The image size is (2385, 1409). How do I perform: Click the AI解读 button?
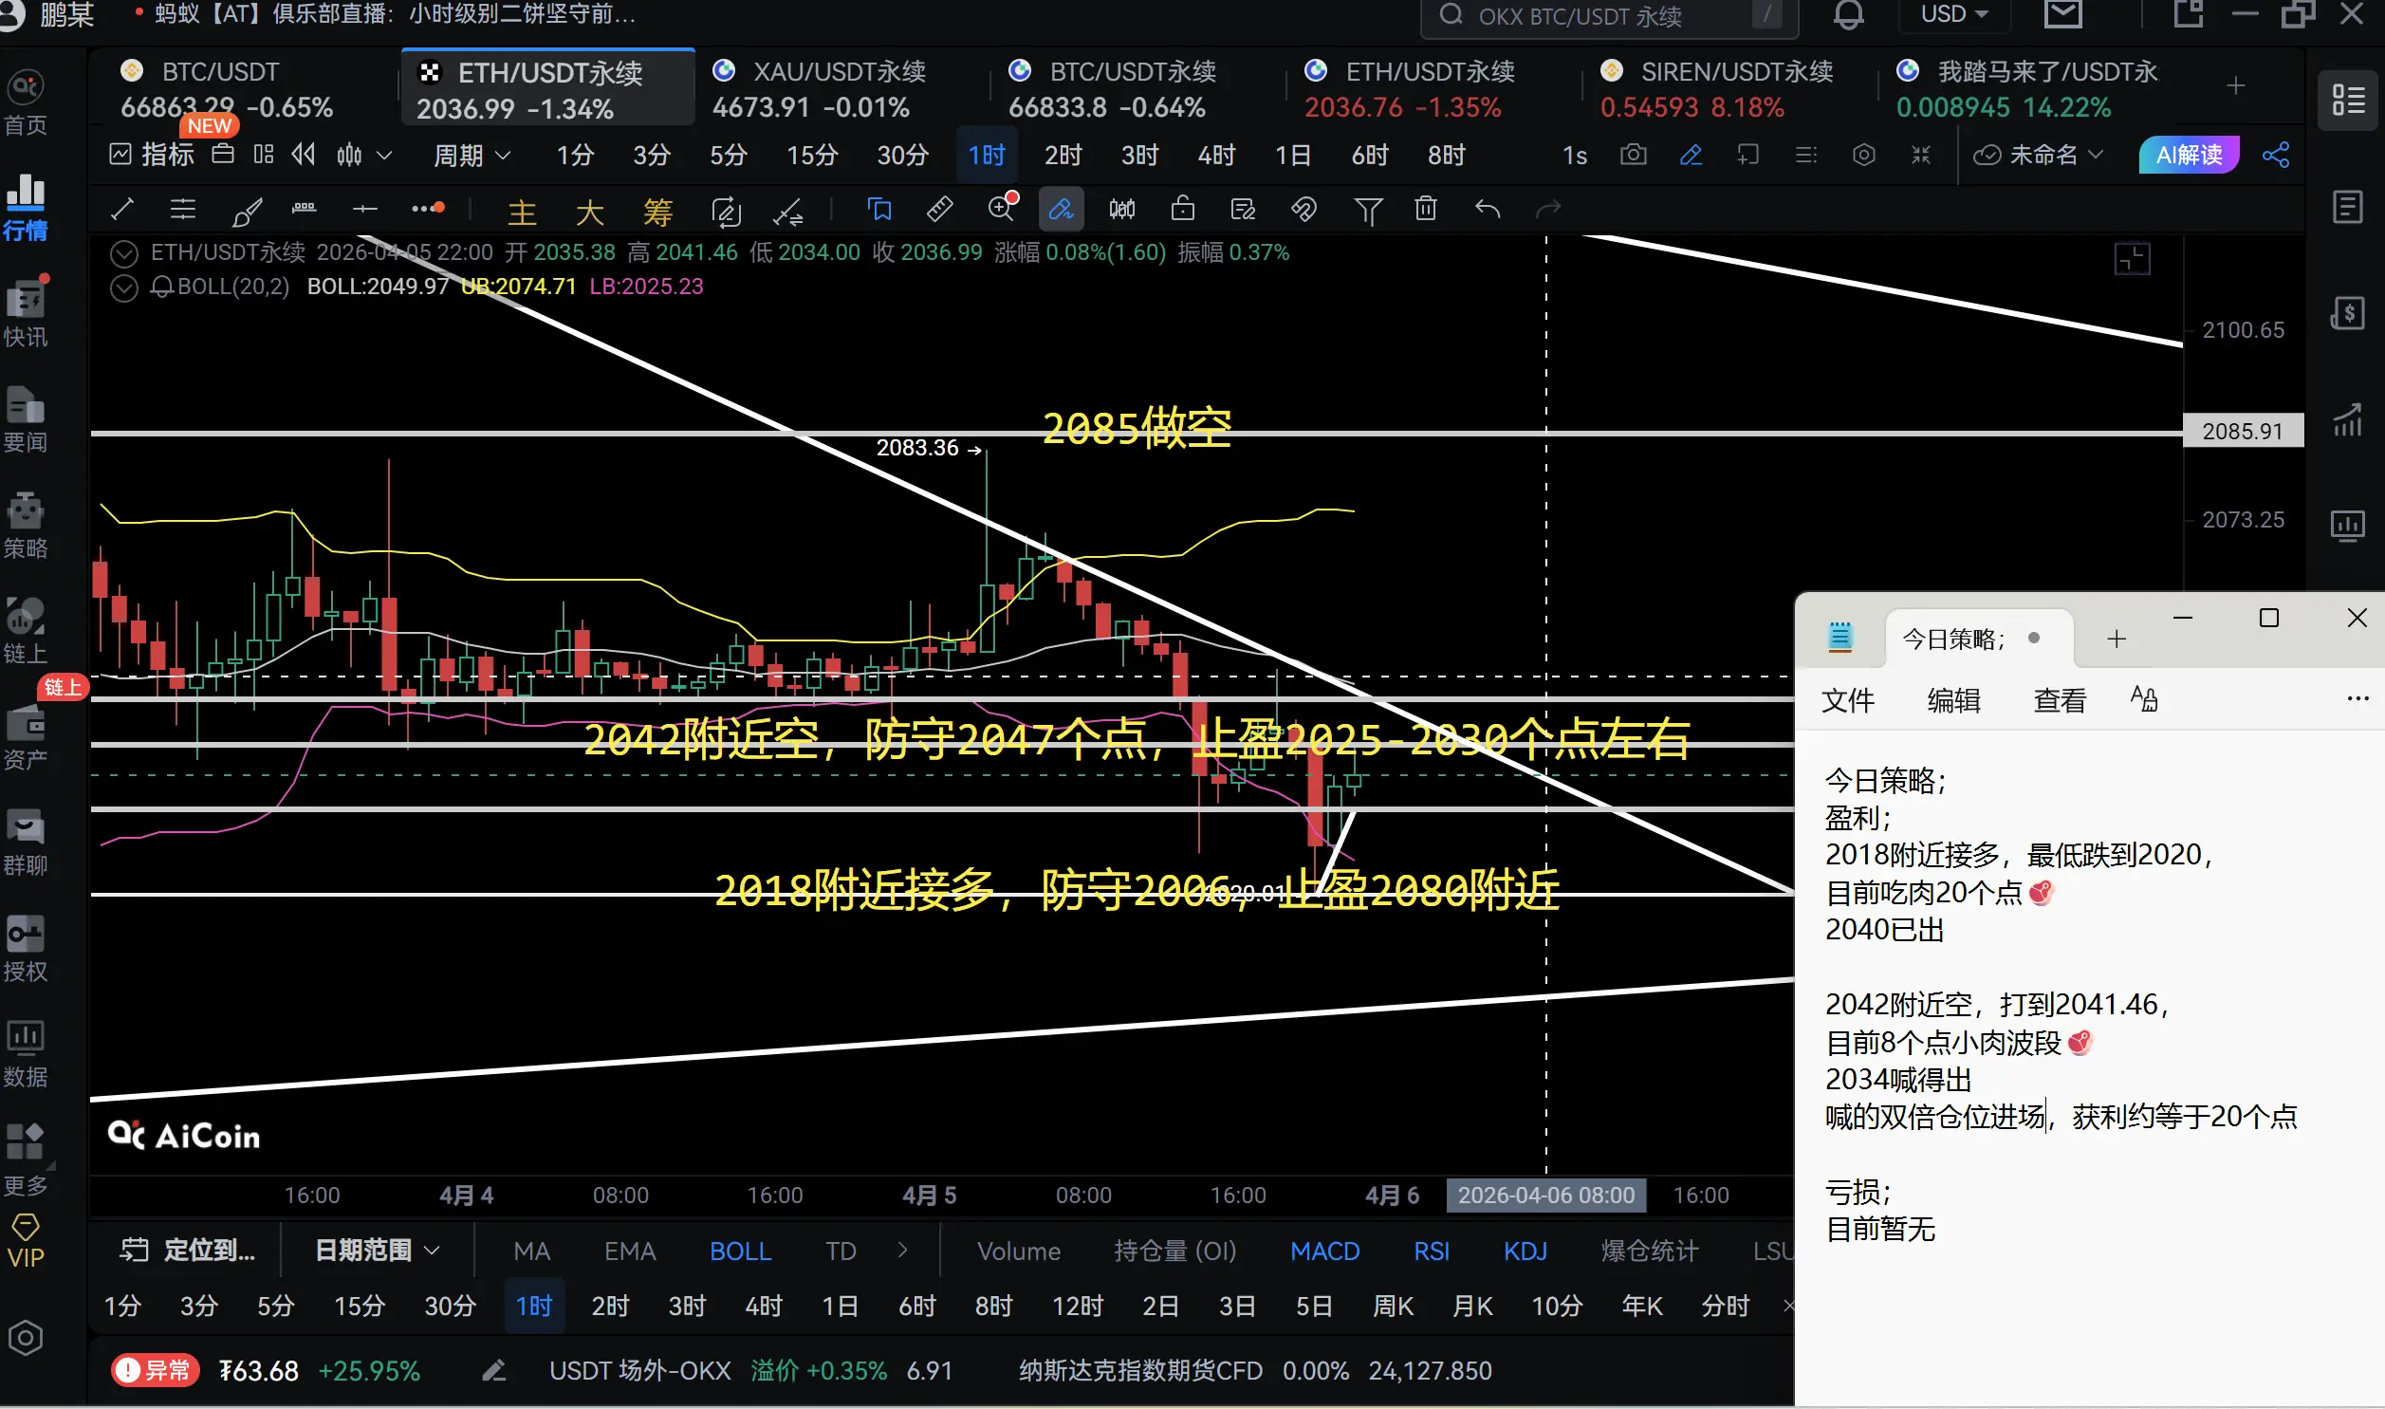tap(2188, 155)
